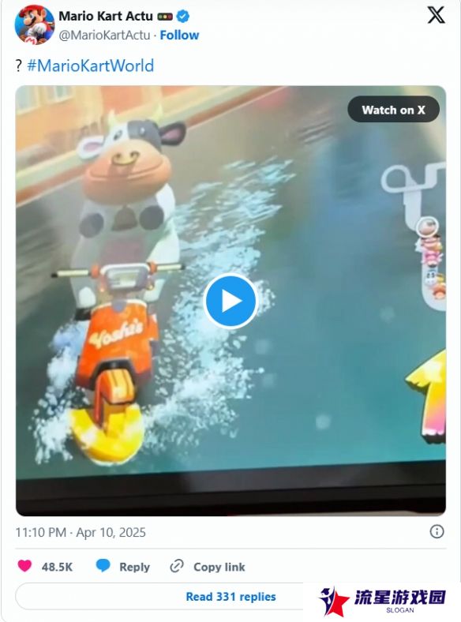The width and height of the screenshot is (461, 622).
Task: Play the embedded tweet video
Action: [230, 301]
